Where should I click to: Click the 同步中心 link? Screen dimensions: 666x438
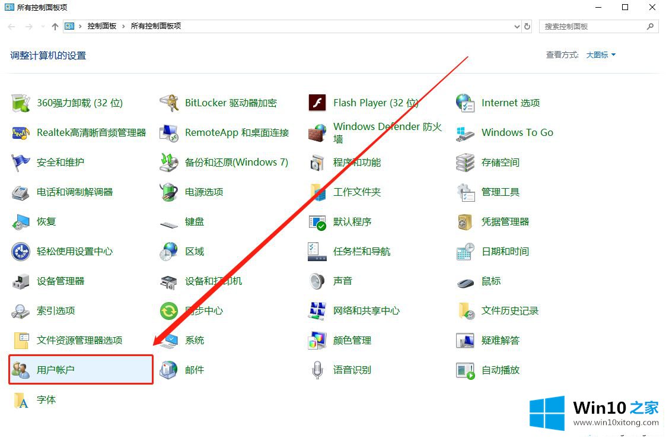tap(204, 311)
